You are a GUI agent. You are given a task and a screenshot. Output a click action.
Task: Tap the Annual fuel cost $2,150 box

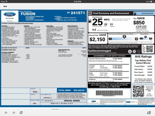tap(98, 38)
